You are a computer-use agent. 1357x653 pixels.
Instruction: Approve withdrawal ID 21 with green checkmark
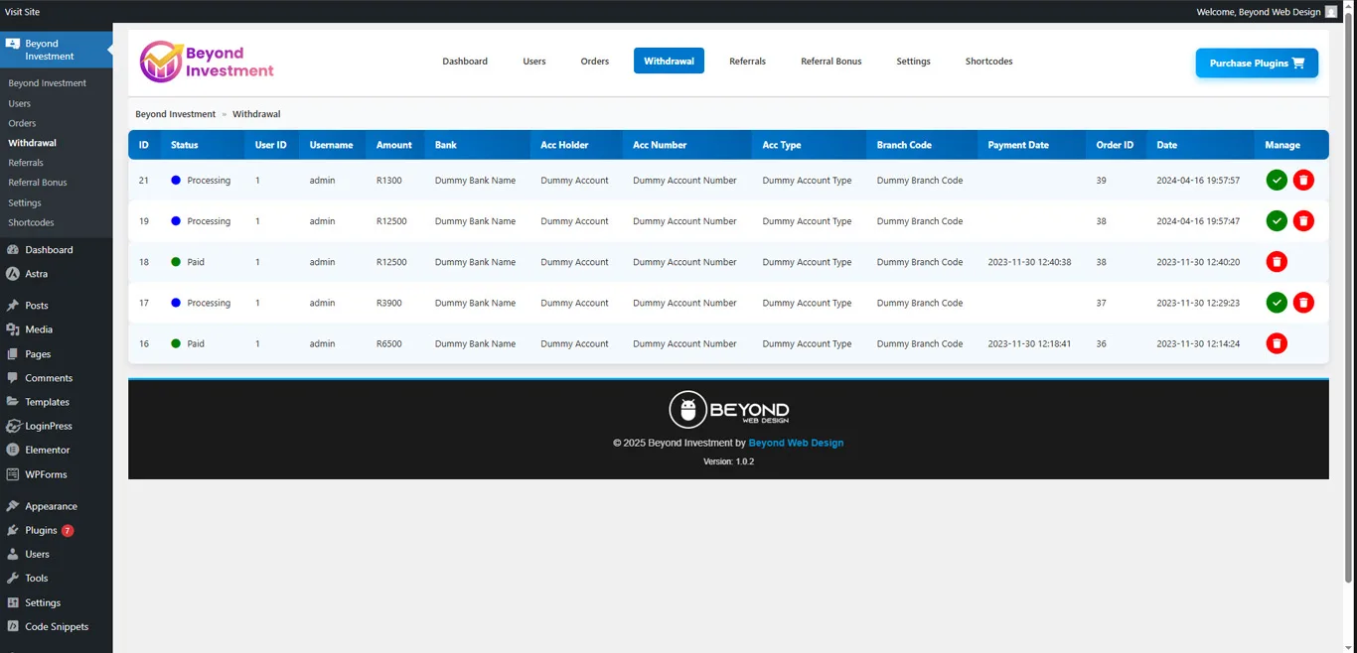[1277, 180]
